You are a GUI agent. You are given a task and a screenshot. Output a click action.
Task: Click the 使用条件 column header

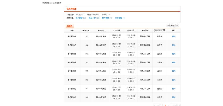click(101, 31)
